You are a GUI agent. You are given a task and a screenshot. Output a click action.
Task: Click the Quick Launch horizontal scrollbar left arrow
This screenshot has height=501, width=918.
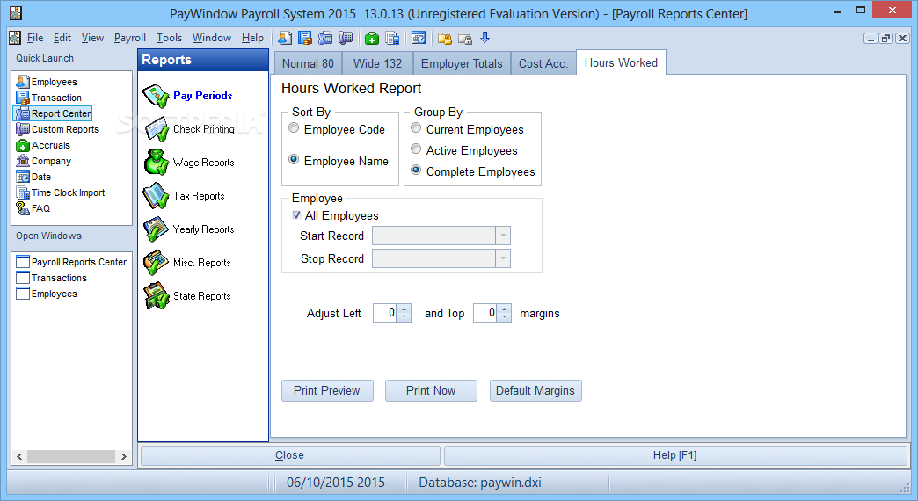click(19, 456)
